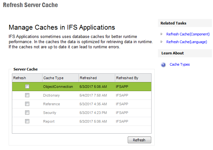Check the Security refresh checkbox
The height and width of the screenshot is (150, 213).
pos(27,113)
